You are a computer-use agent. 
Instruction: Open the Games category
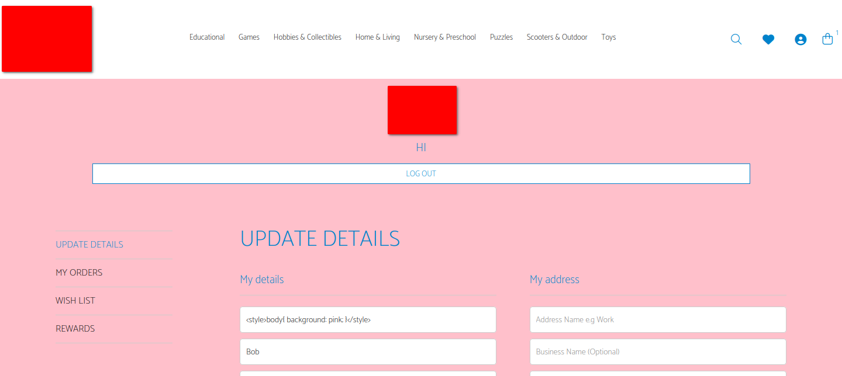pyautogui.click(x=249, y=37)
